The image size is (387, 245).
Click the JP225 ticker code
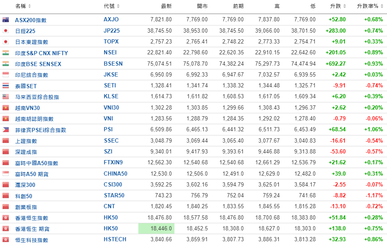click(112, 31)
